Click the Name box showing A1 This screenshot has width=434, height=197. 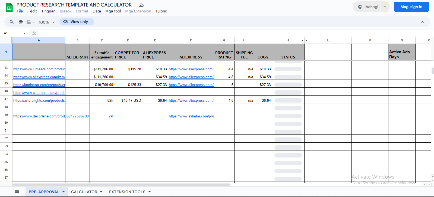point(12,33)
